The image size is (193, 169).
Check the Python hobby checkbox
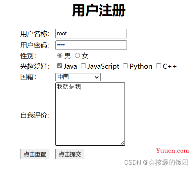(125, 66)
